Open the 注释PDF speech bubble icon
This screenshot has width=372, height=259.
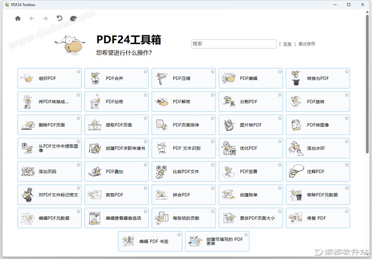coord(296,171)
